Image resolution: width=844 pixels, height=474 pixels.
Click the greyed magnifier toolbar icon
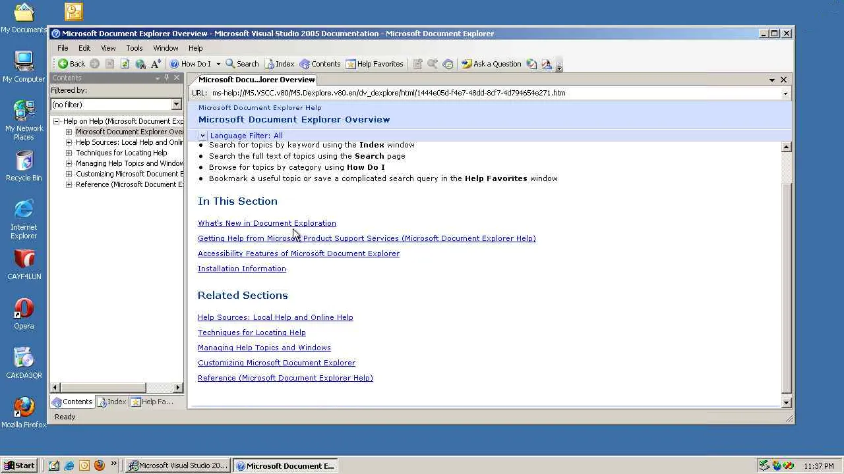tap(433, 64)
